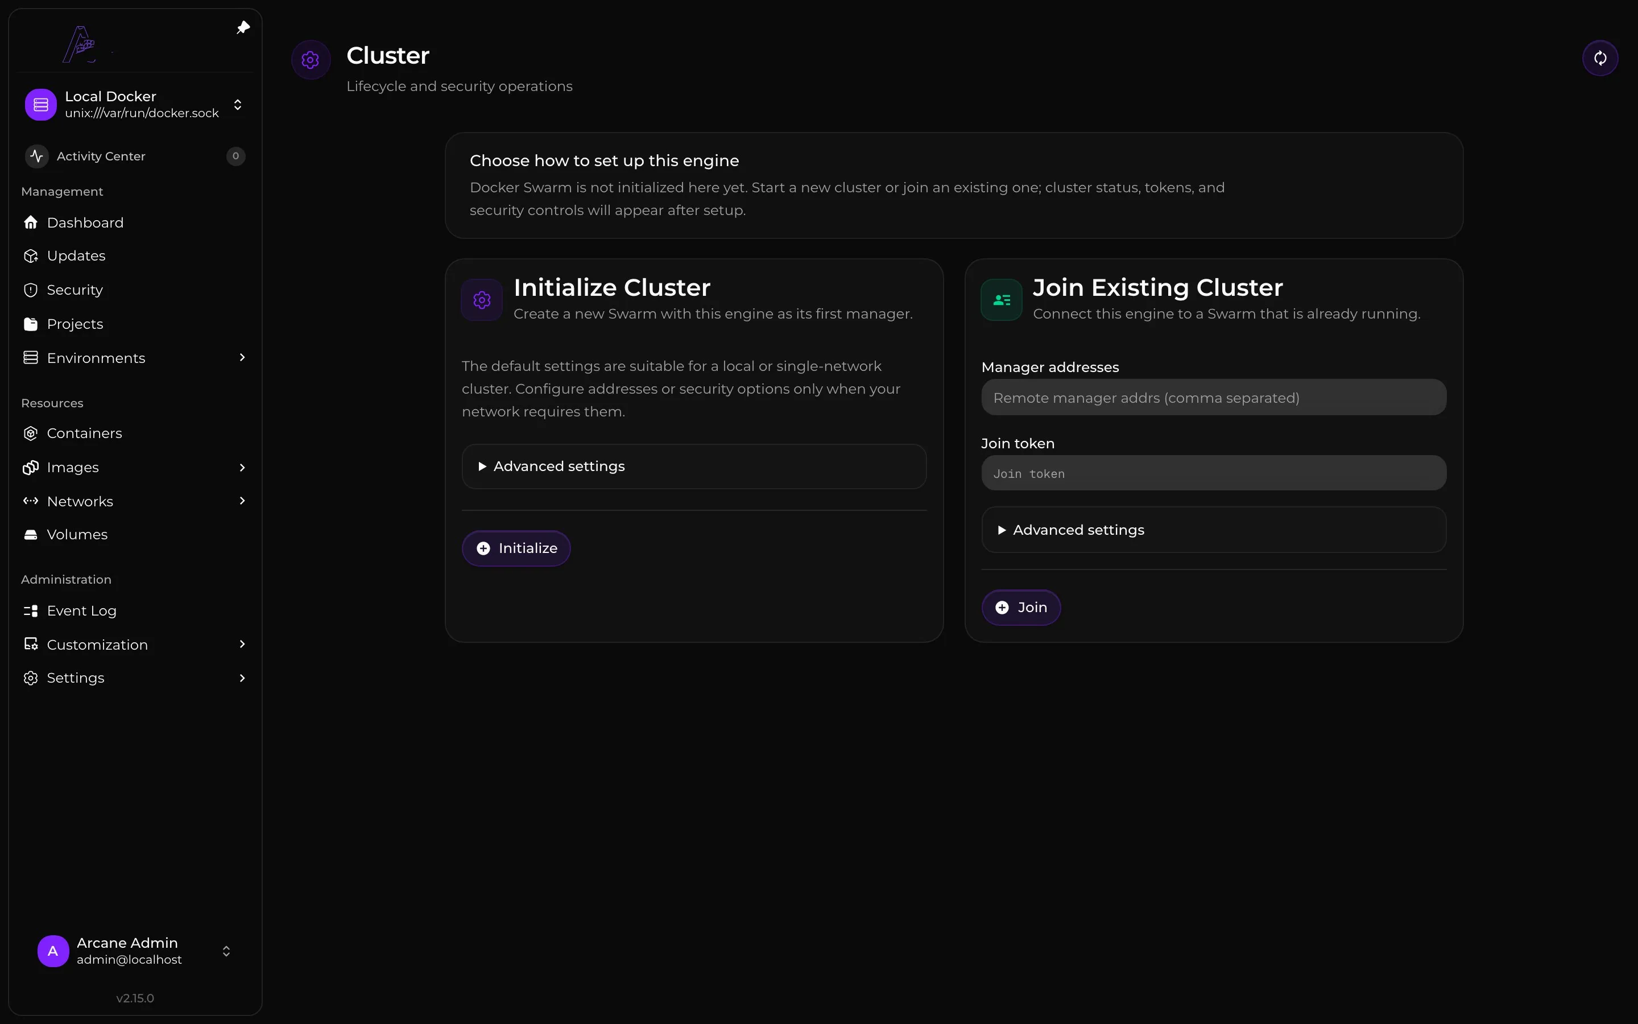This screenshot has height=1024, width=1638.
Task: Expand the Environments submenu chevron
Action: (242, 358)
